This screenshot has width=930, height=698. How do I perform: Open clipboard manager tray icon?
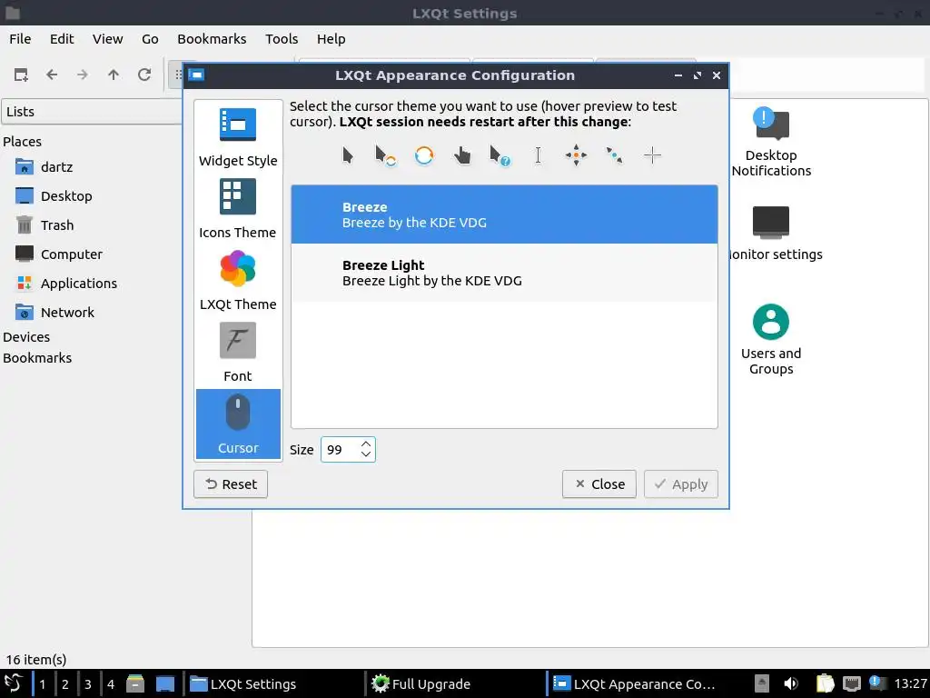(825, 683)
